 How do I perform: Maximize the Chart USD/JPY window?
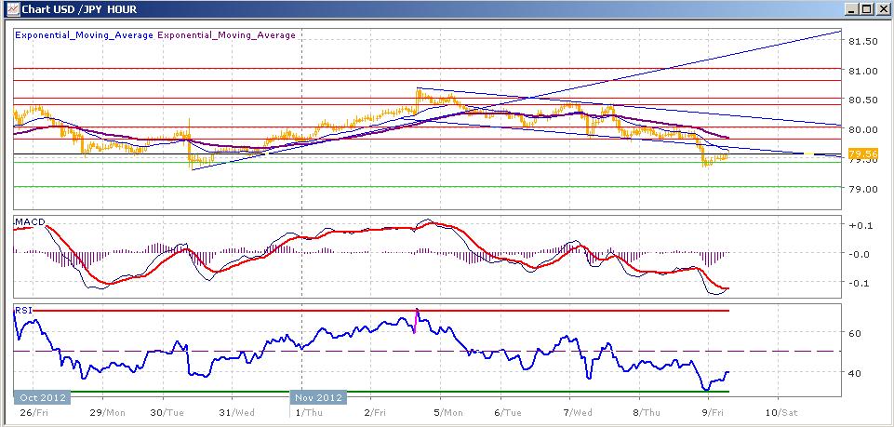(x=867, y=9)
